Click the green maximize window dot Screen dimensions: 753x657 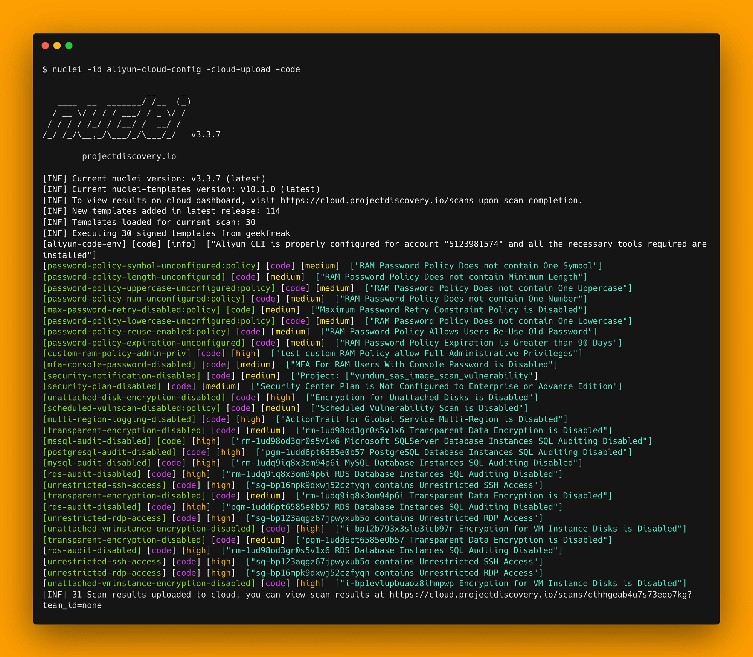point(69,46)
